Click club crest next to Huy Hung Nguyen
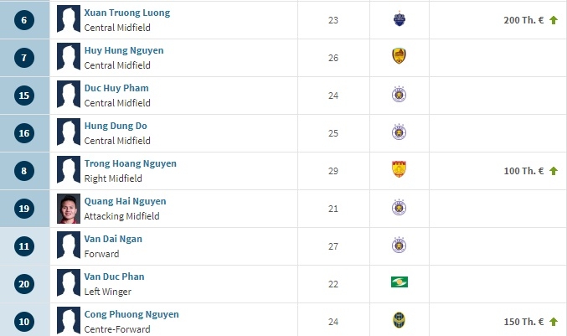 click(x=399, y=57)
